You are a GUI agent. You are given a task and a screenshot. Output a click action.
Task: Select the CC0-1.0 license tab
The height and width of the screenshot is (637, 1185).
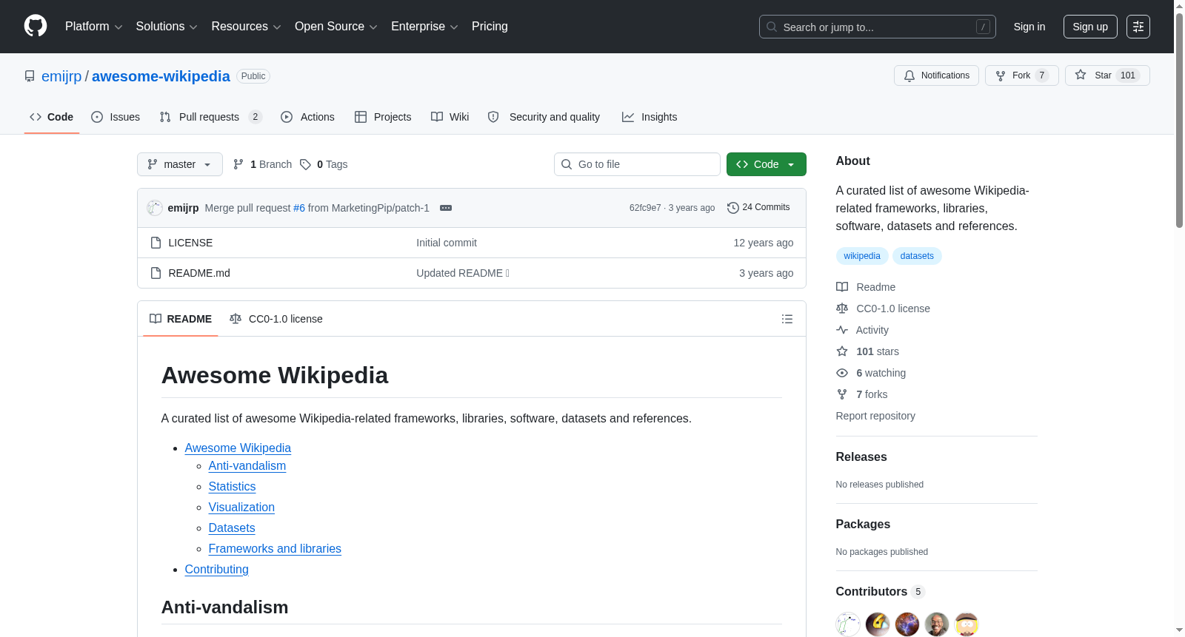pos(276,319)
